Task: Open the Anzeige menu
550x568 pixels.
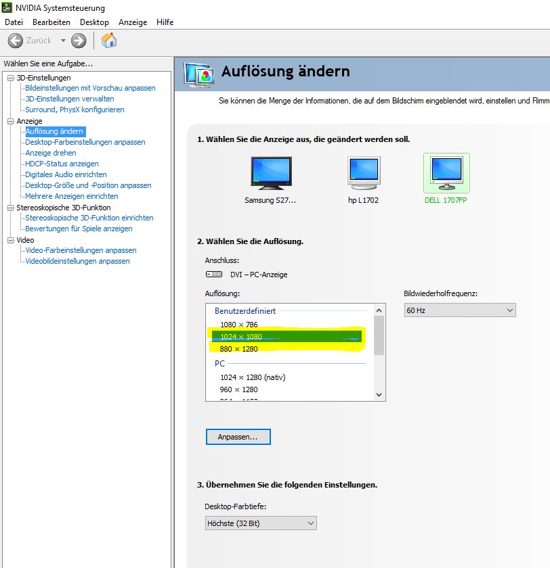Action: (x=133, y=22)
